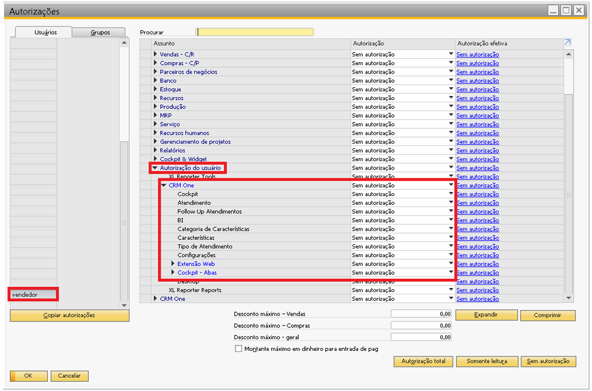Click the user list scroll up arrow

[124, 43]
